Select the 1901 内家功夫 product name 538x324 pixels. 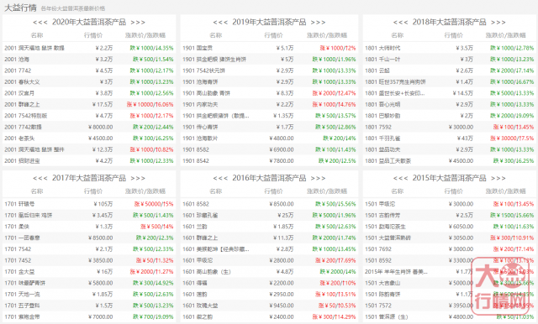point(200,104)
